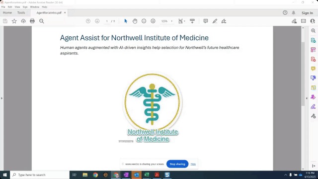Click the taskbar clock and date
Screen dimensions: 318x179
pos(310,175)
